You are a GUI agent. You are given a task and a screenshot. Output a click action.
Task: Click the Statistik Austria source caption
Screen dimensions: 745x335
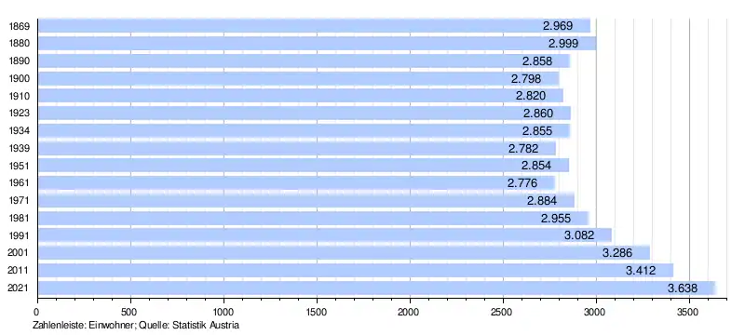tap(205, 326)
